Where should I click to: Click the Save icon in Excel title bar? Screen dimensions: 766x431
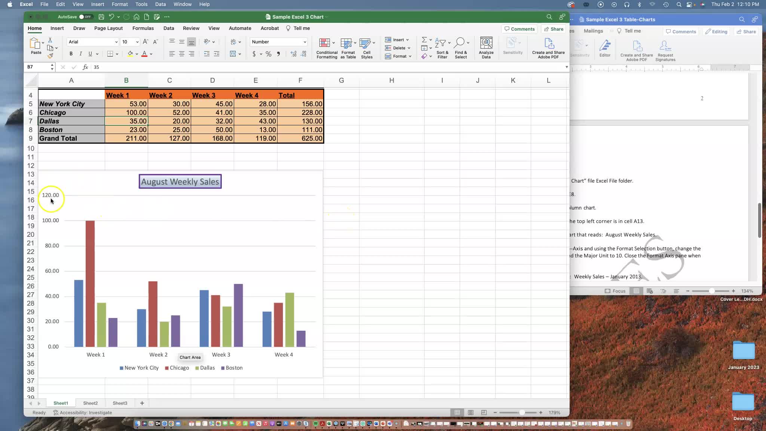(101, 17)
